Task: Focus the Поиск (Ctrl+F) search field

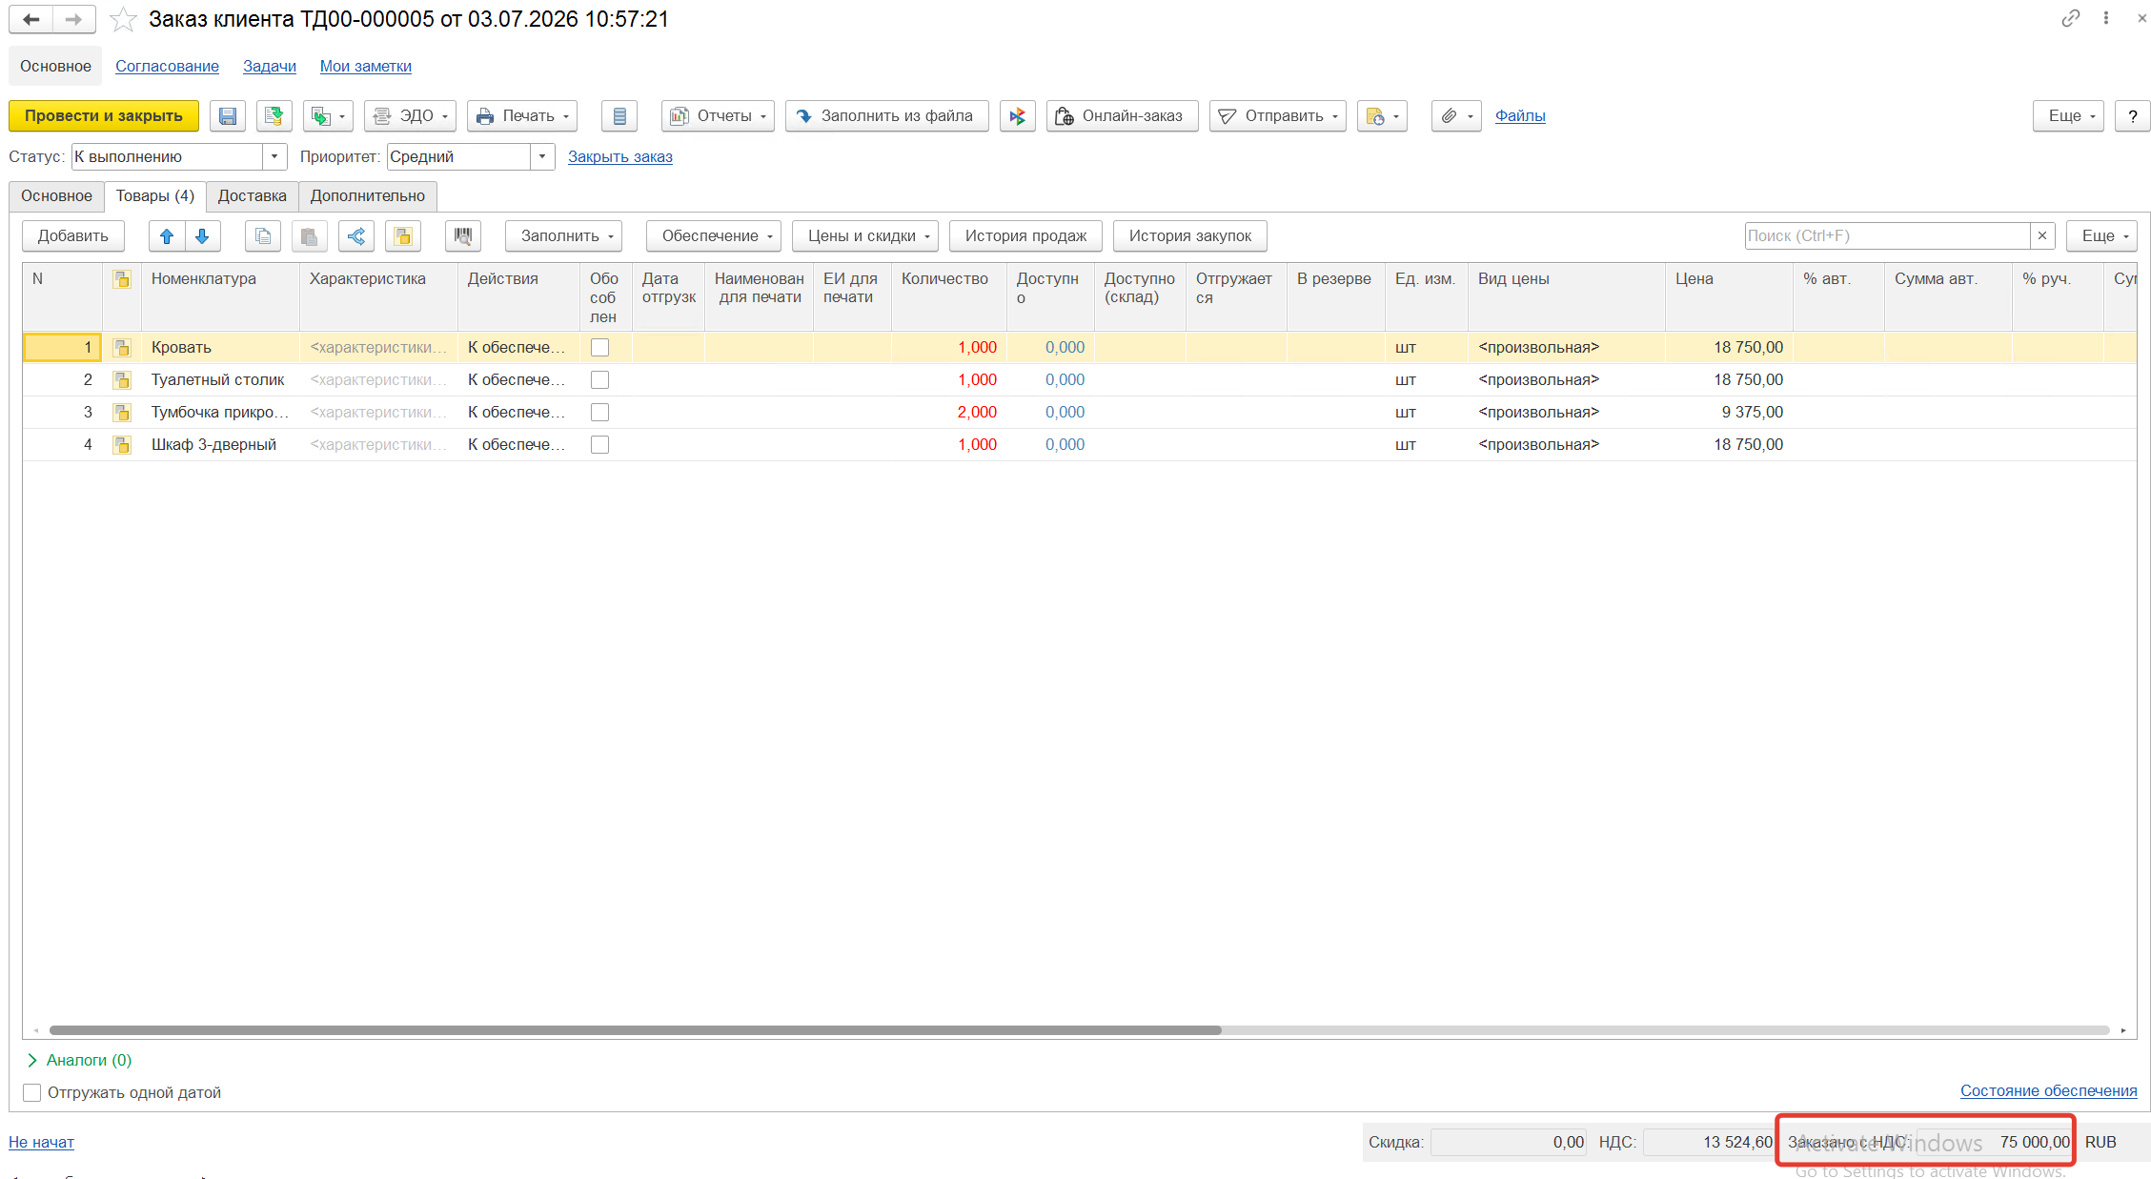Action: point(1887,236)
